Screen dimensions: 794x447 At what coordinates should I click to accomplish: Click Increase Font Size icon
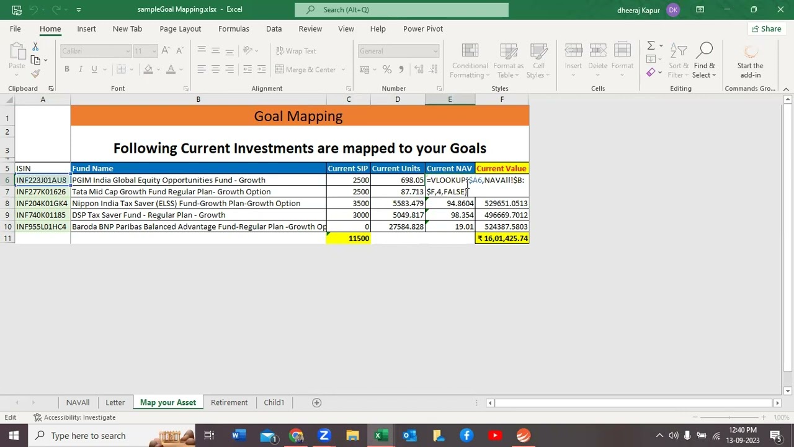coord(166,51)
